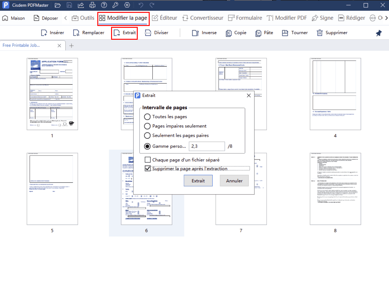Click the custom page range input field

[x=207, y=146]
